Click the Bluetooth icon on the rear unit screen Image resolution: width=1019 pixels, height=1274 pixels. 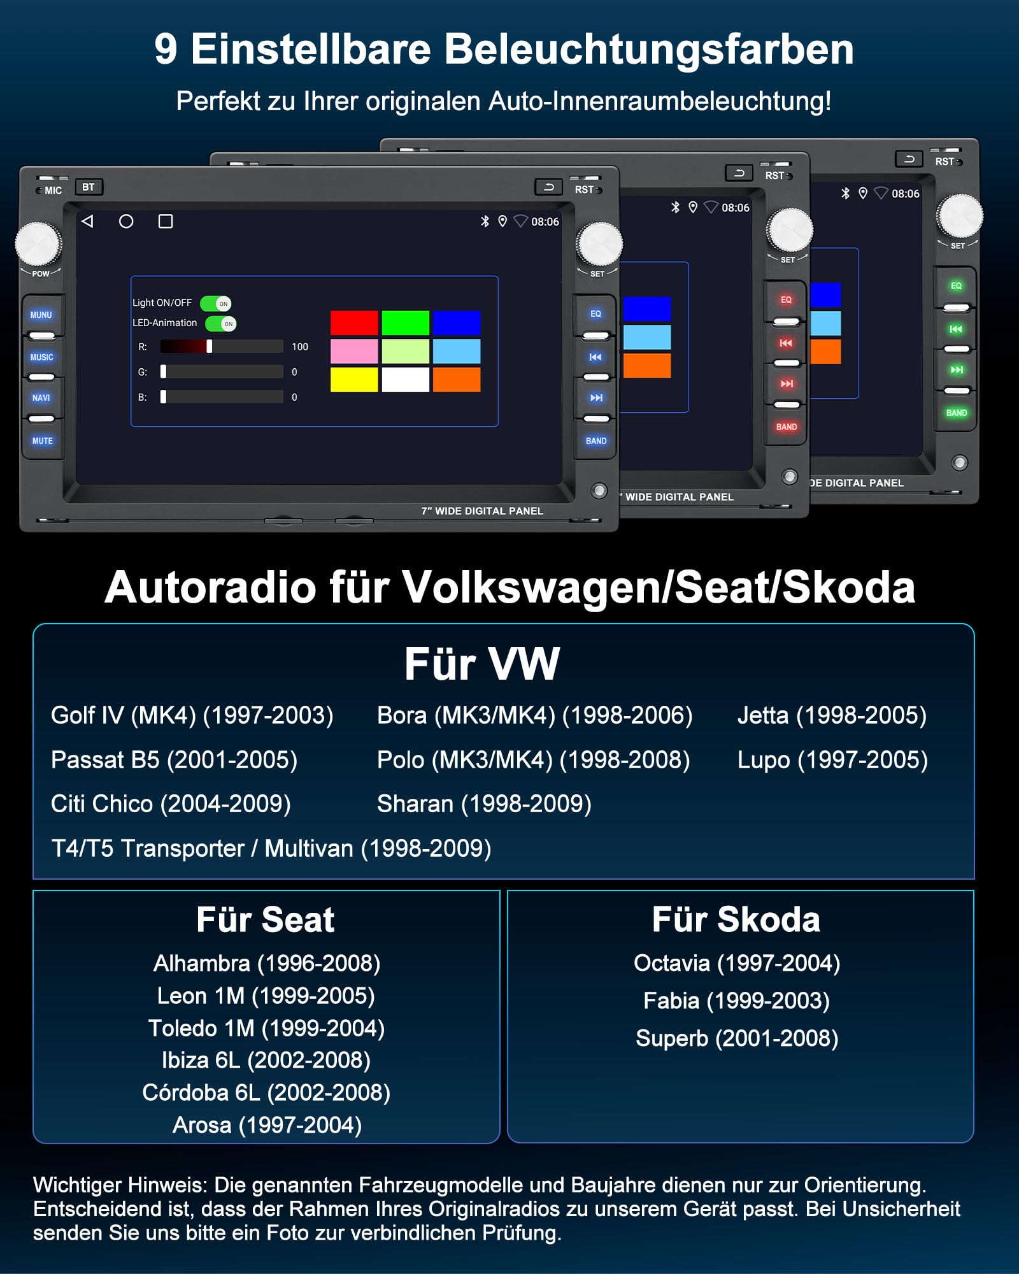coord(845,193)
